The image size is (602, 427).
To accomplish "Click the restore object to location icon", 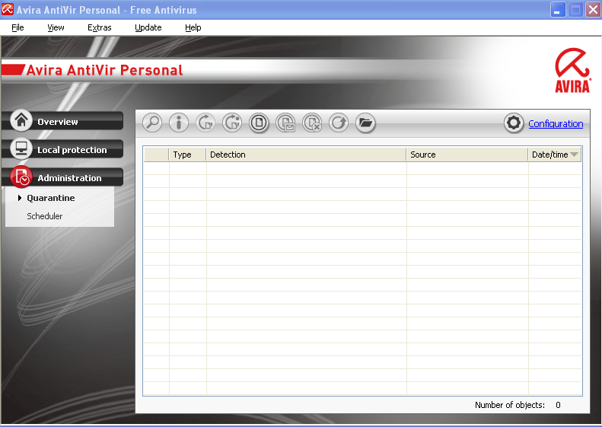I will pyautogui.click(x=232, y=123).
